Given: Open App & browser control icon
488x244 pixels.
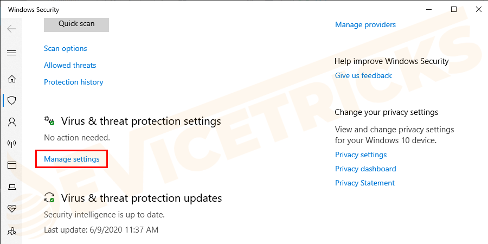Looking at the screenshot, I should (11, 165).
